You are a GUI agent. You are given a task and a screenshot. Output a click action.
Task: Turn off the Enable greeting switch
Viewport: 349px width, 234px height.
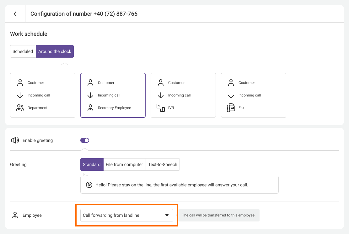(x=85, y=140)
